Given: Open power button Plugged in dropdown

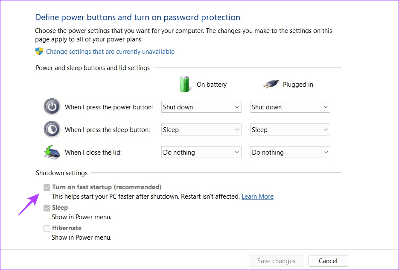Looking at the screenshot, I should [290, 107].
